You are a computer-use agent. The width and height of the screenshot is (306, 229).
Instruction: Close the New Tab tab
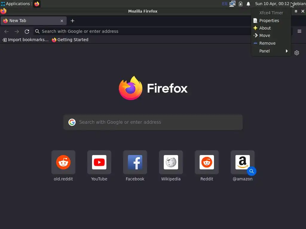[x=62, y=21]
